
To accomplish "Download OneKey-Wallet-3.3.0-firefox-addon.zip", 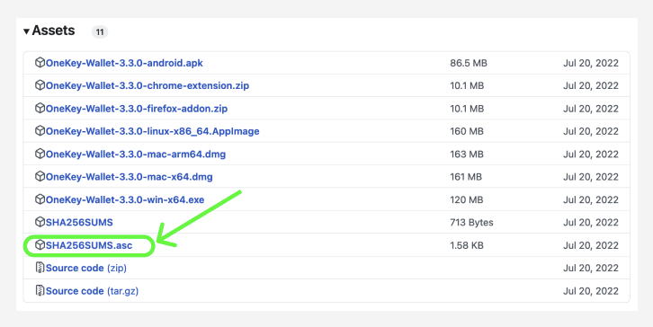I will pos(137,109).
